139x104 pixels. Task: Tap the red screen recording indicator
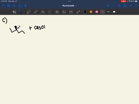(x=123, y=1)
